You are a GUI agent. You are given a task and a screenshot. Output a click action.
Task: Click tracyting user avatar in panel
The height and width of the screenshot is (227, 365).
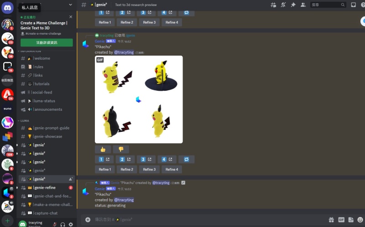pyautogui.click(x=22, y=224)
